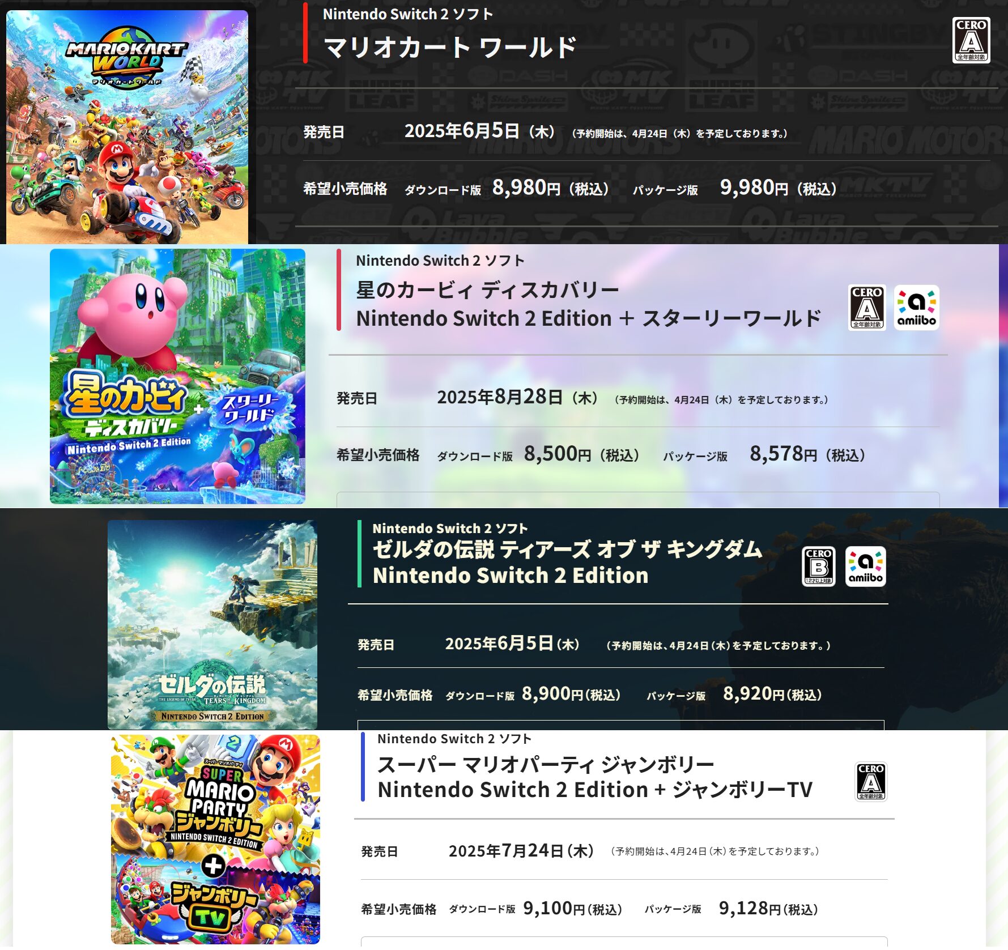Image resolution: width=1008 pixels, height=950 pixels.
Task: Click the 'Nintendo Switch 2 ソフト' label above Kirby
Action: 440,261
